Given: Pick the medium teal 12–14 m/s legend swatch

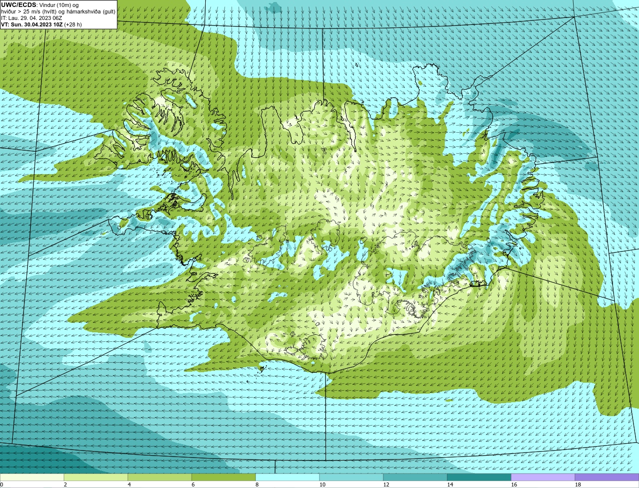Looking at the screenshot, I should 415,478.
